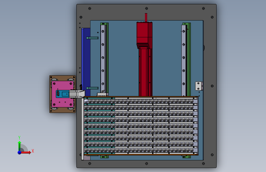The height and width of the screenshot is (172, 266).
Task: Select the green Y axis arrow of triad
Action: [x=19, y=146]
